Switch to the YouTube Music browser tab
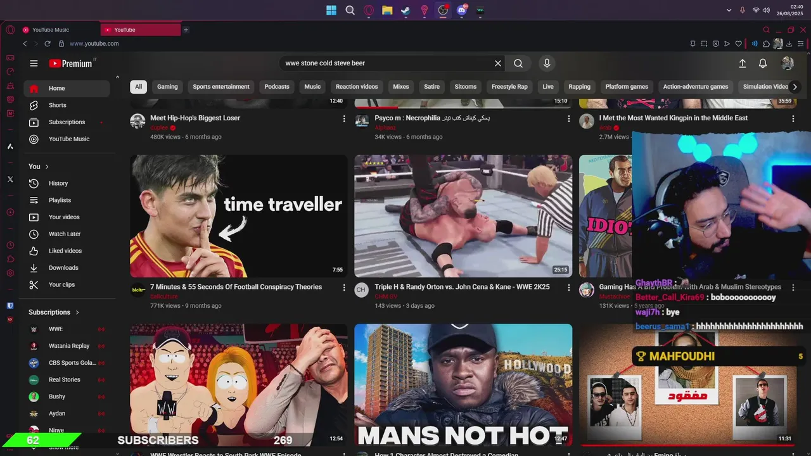 click(58, 30)
